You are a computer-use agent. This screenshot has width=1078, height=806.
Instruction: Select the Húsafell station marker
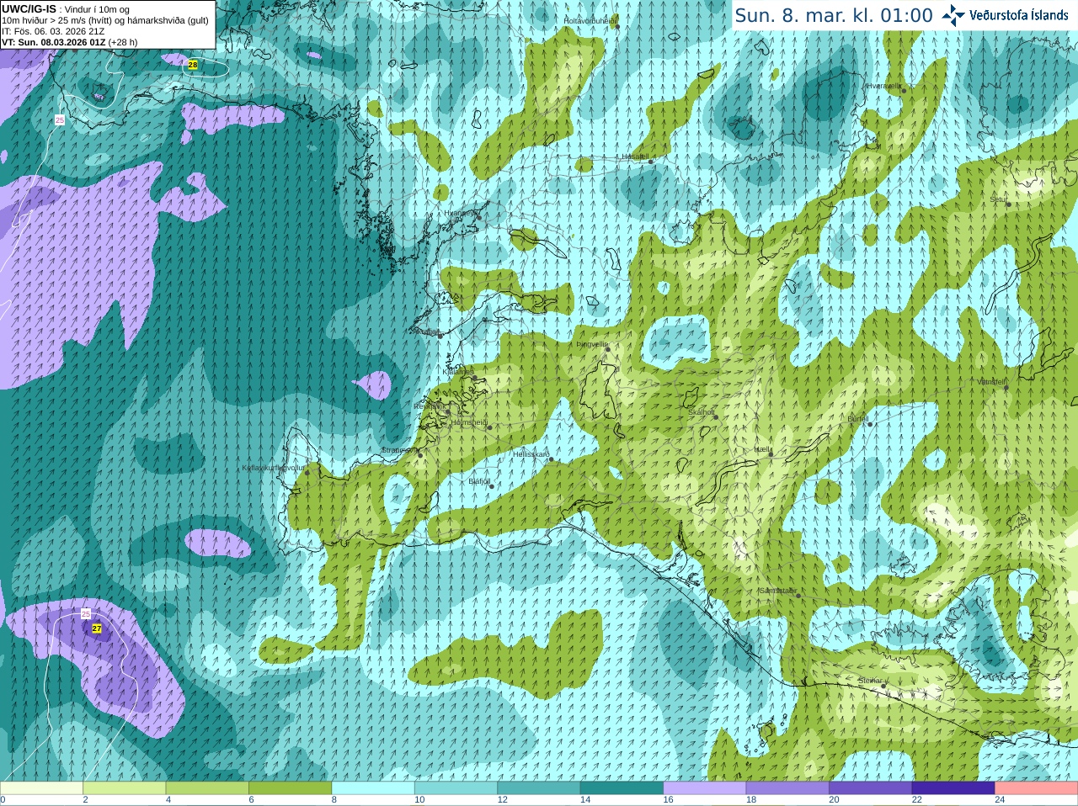(650, 161)
